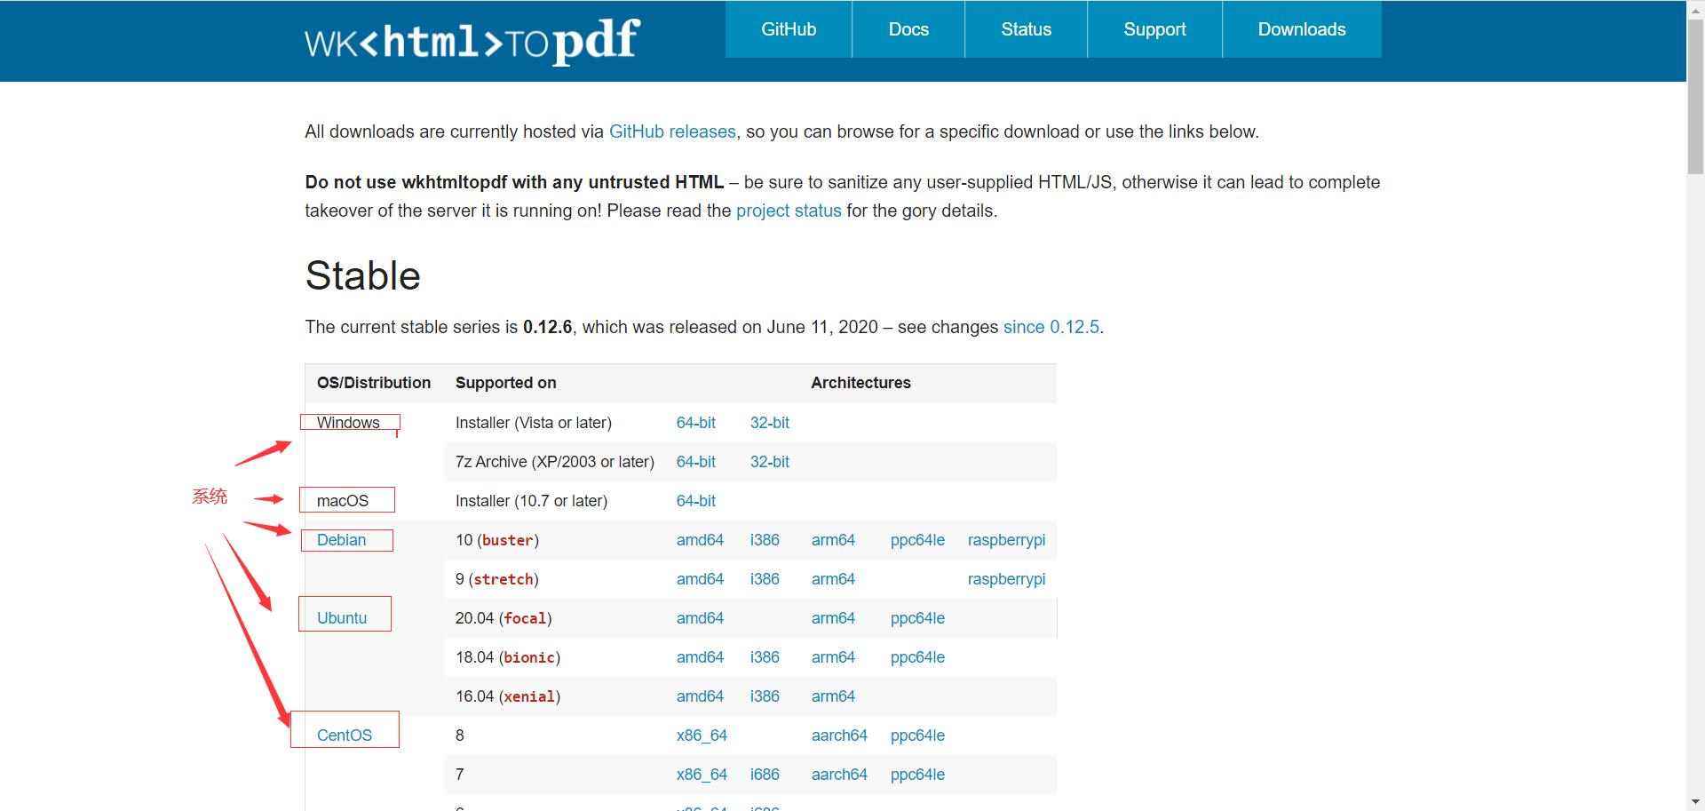Image resolution: width=1705 pixels, height=811 pixels.
Task: Download Ubuntu 18.04 bionic arm64
Action: (833, 657)
